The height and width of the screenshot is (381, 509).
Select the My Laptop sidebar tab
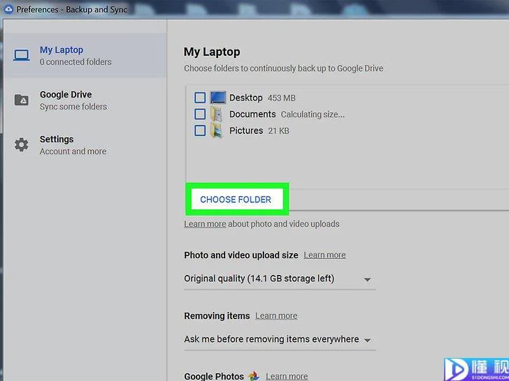click(85, 55)
